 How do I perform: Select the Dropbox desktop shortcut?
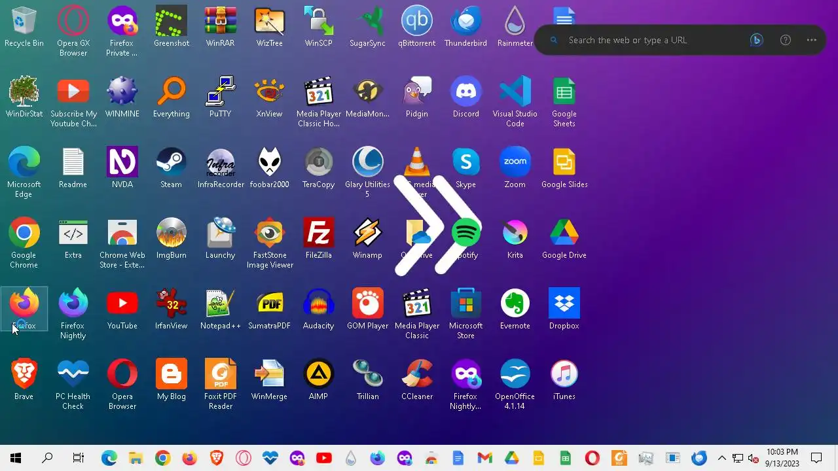click(x=564, y=310)
